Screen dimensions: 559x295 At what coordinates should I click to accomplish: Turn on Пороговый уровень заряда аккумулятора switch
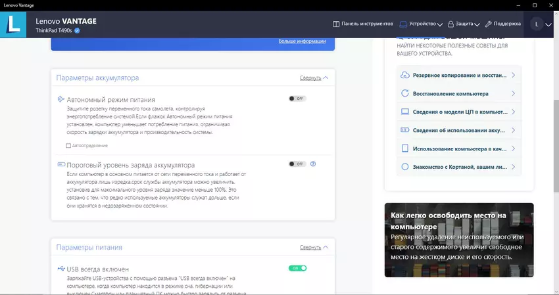click(297, 164)
